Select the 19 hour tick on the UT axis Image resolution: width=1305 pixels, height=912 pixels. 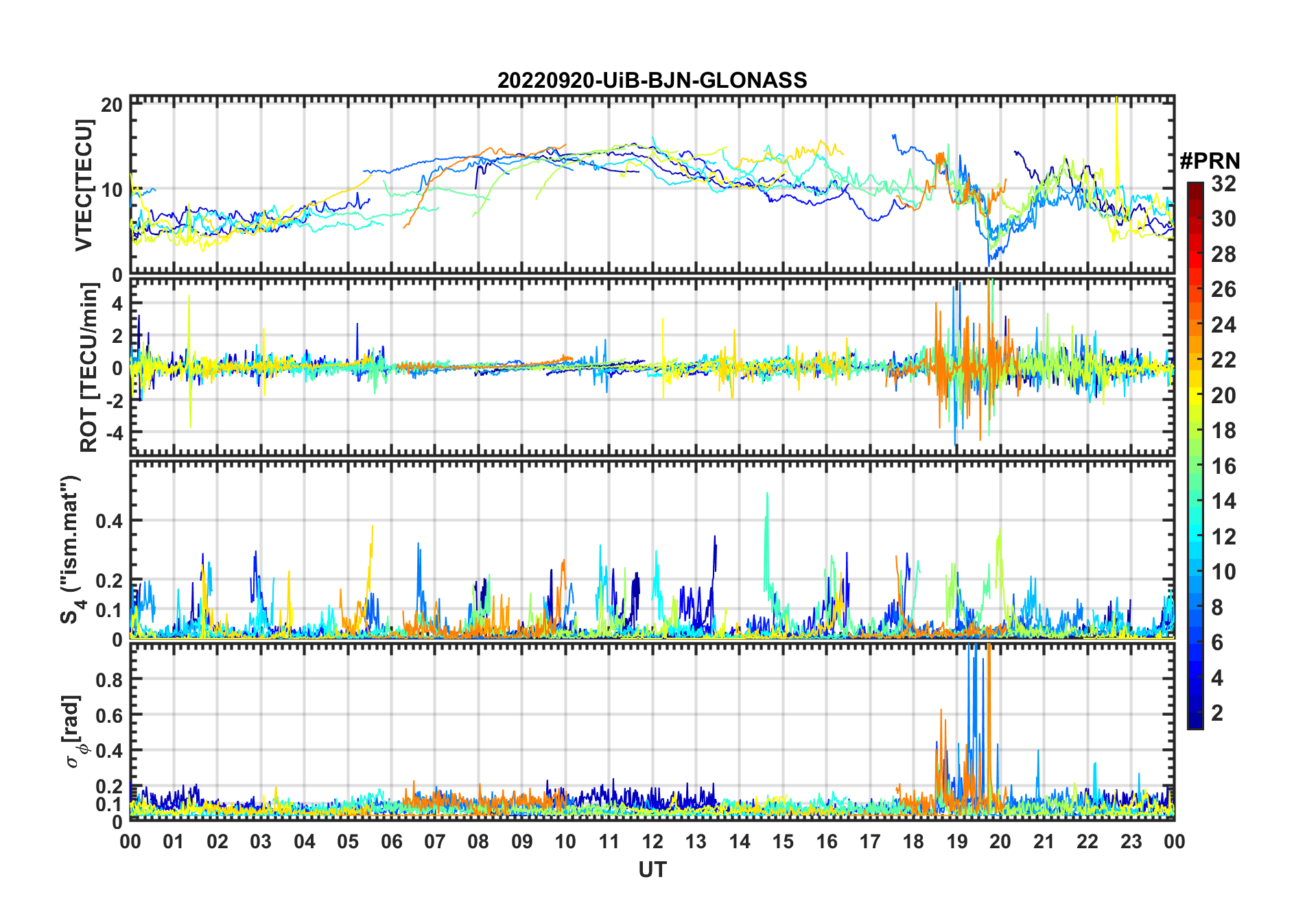pyautogui.click(x=957, y=841)
